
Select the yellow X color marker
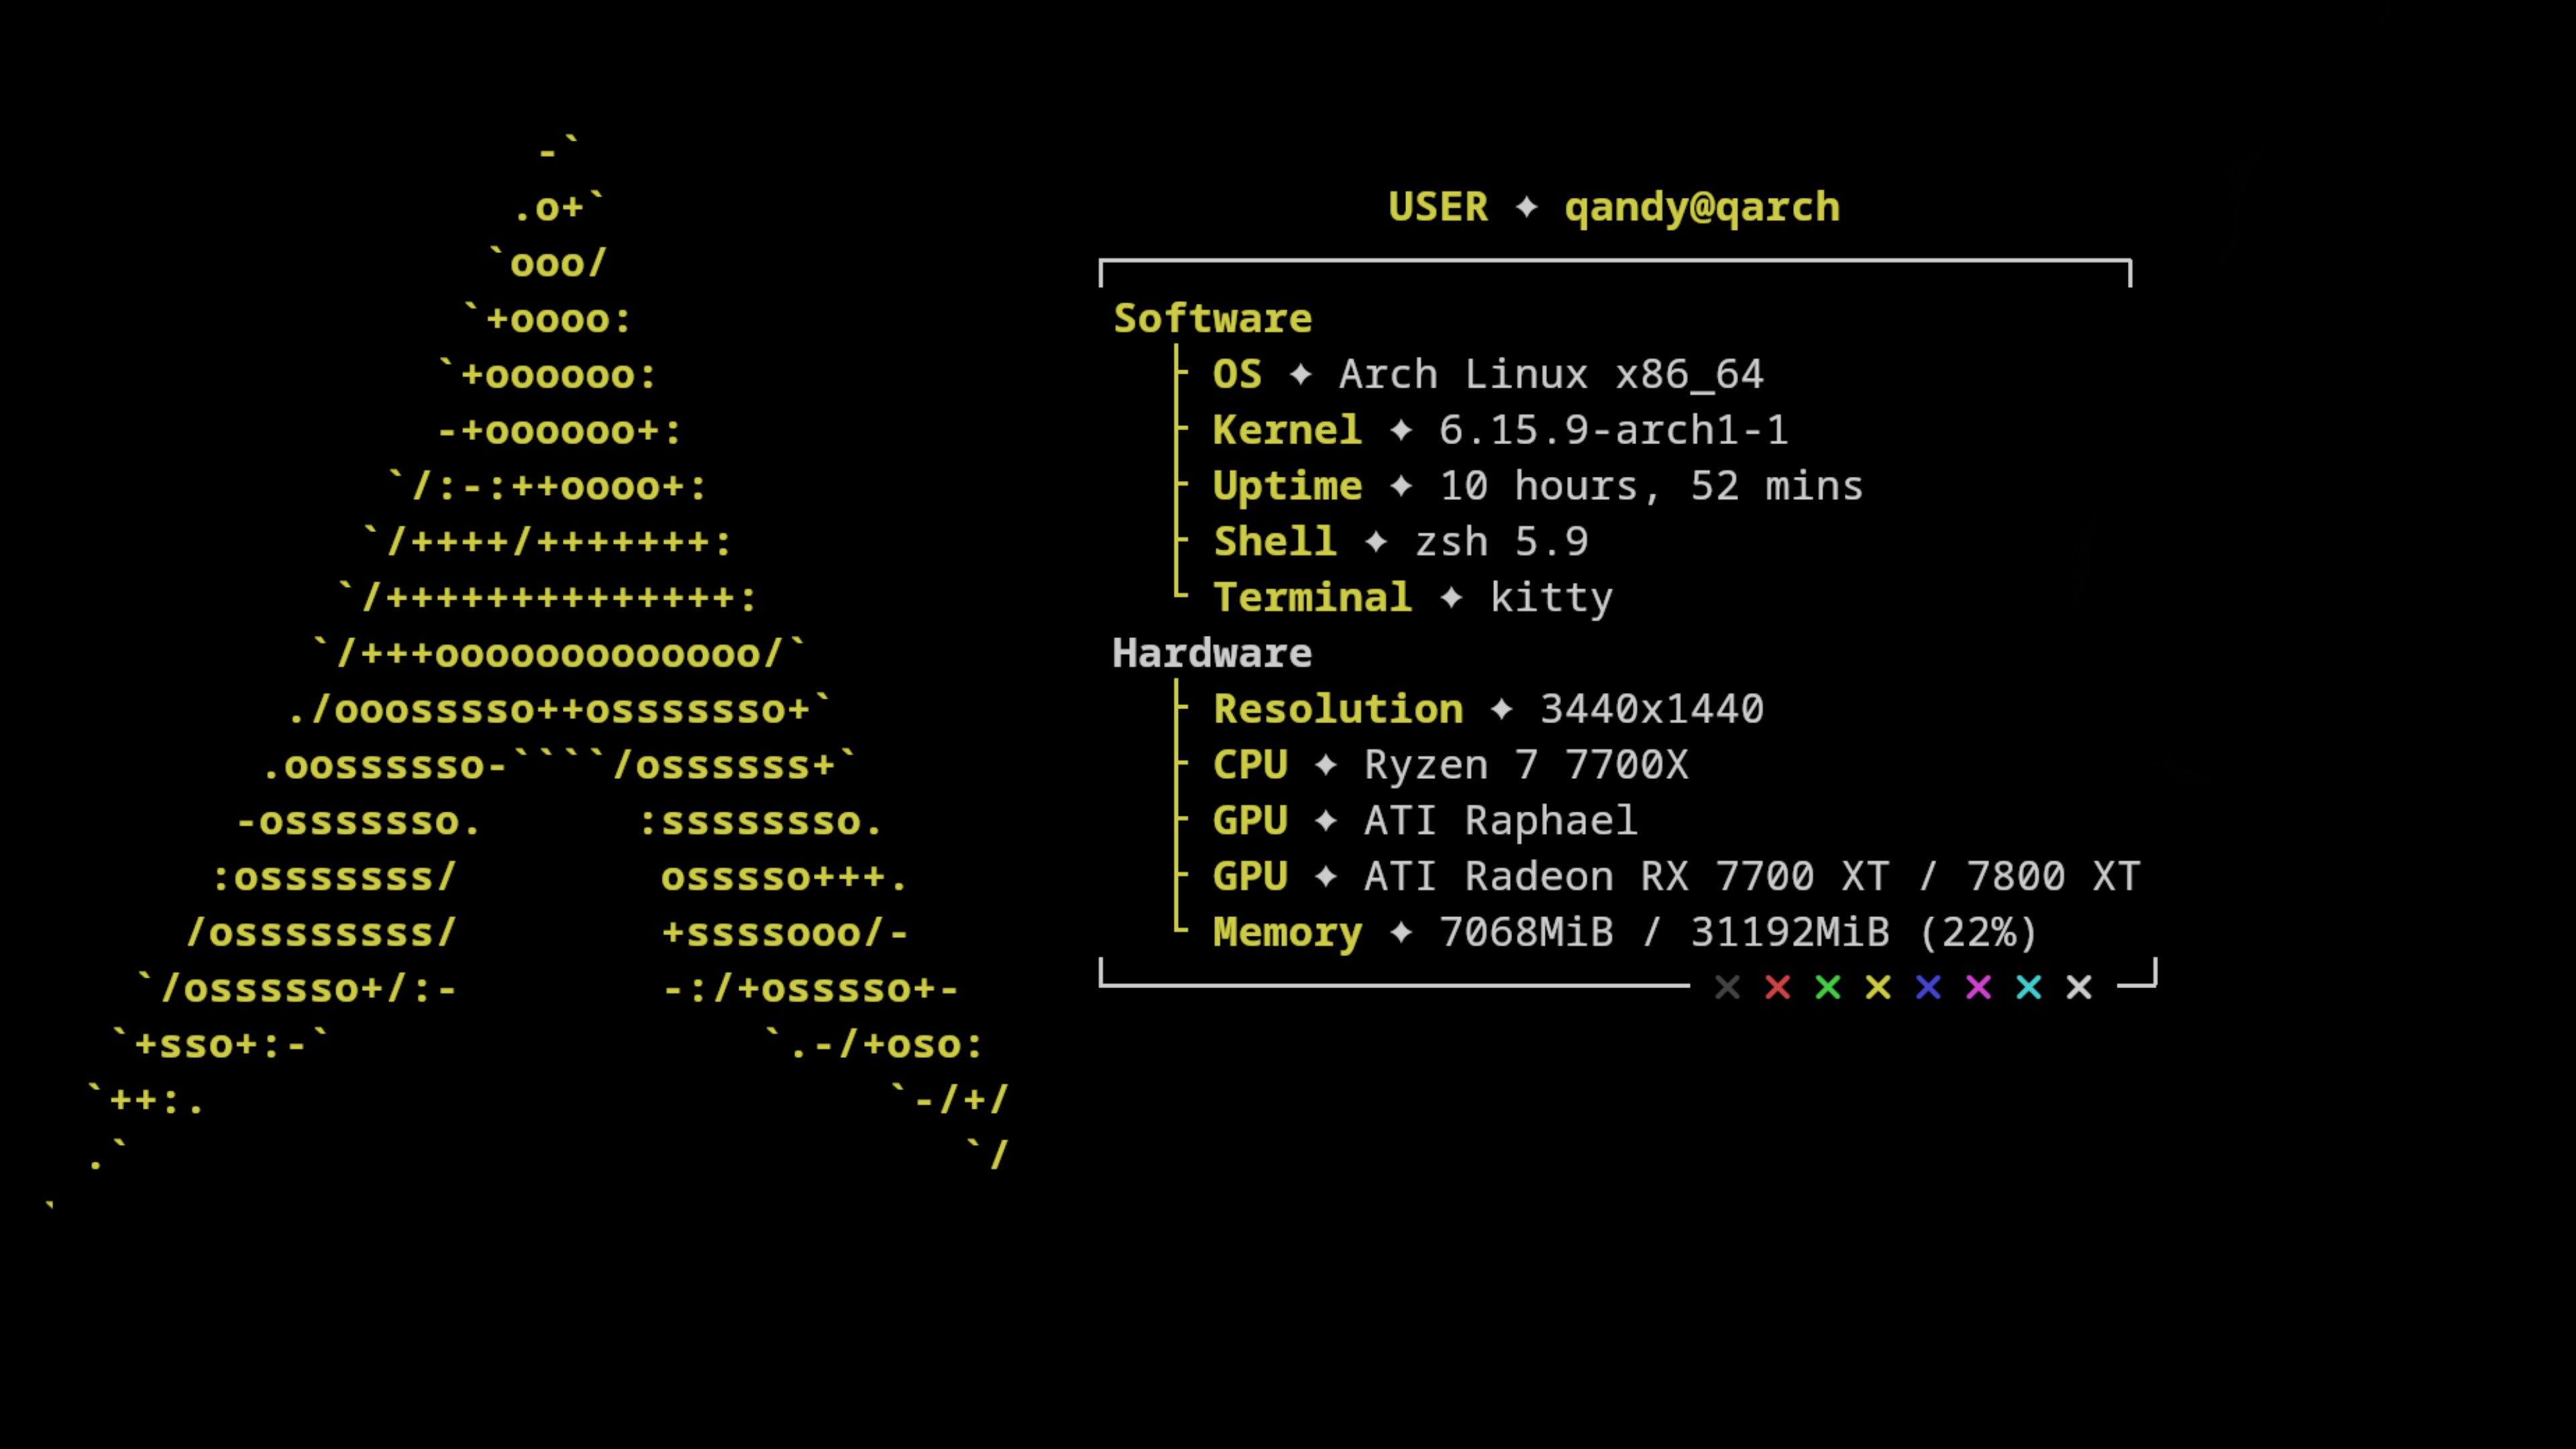point(1878,988)
